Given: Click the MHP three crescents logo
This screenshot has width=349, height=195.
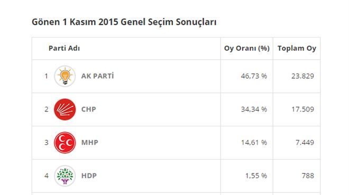Looking at the screenshot, I should (65, 143).
